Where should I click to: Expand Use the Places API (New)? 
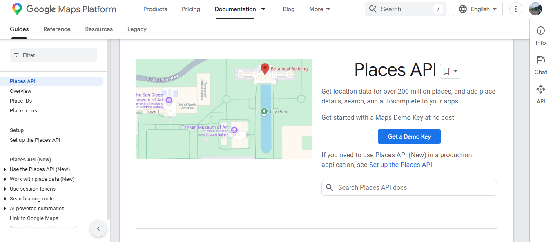pos(5,169)
